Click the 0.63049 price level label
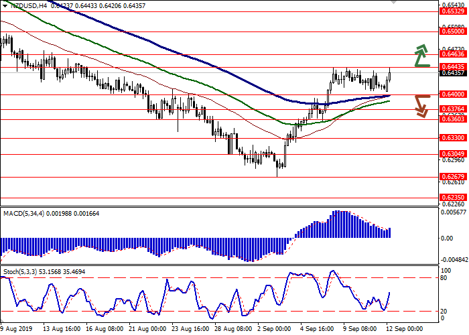Screen dimensions: 469x335 (x=453, y=153)
